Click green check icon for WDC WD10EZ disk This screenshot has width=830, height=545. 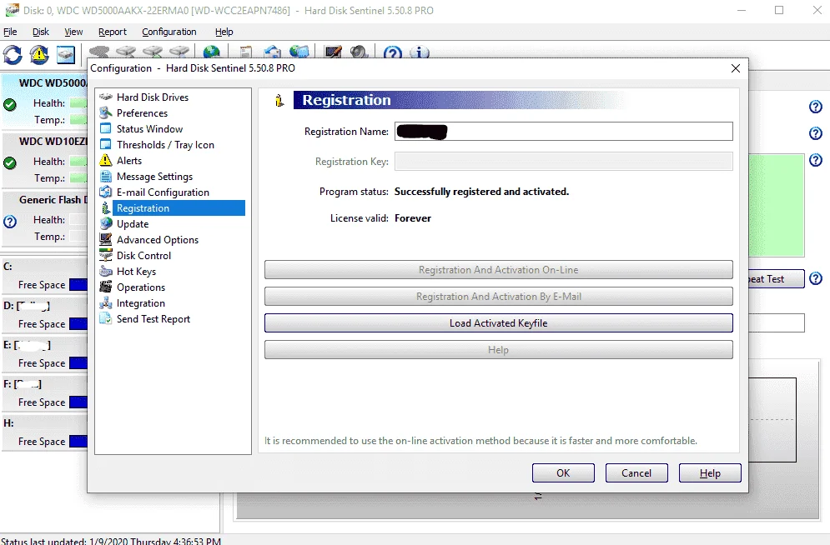(10, 162)
